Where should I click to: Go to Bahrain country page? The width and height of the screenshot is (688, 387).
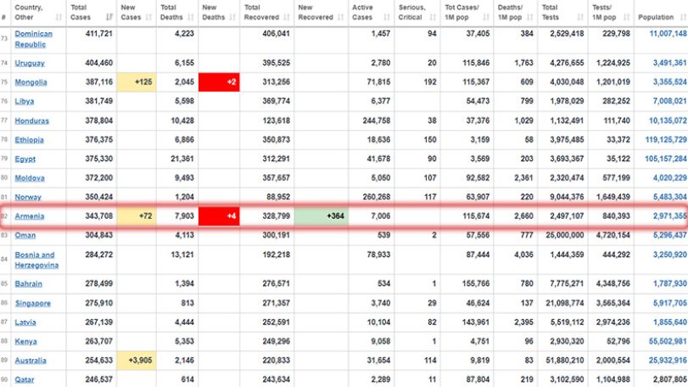coord(29,284)
